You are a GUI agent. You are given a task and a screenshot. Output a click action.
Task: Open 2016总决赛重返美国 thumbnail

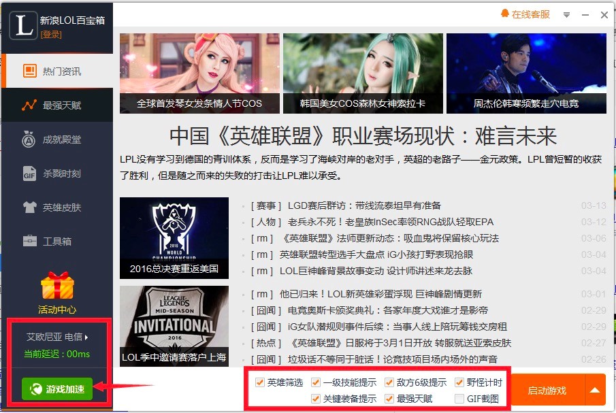click(174, 238)
